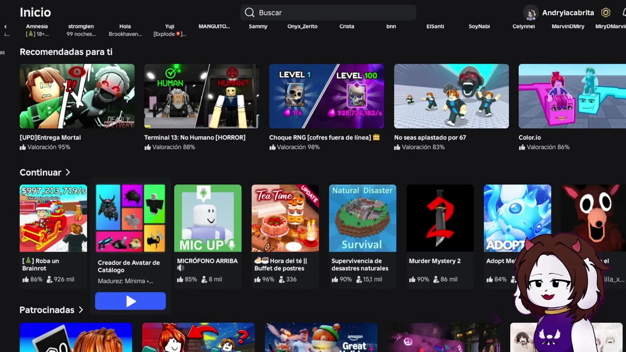Click Supervivencia de desastres naturales title

click(x=360, y=264)
